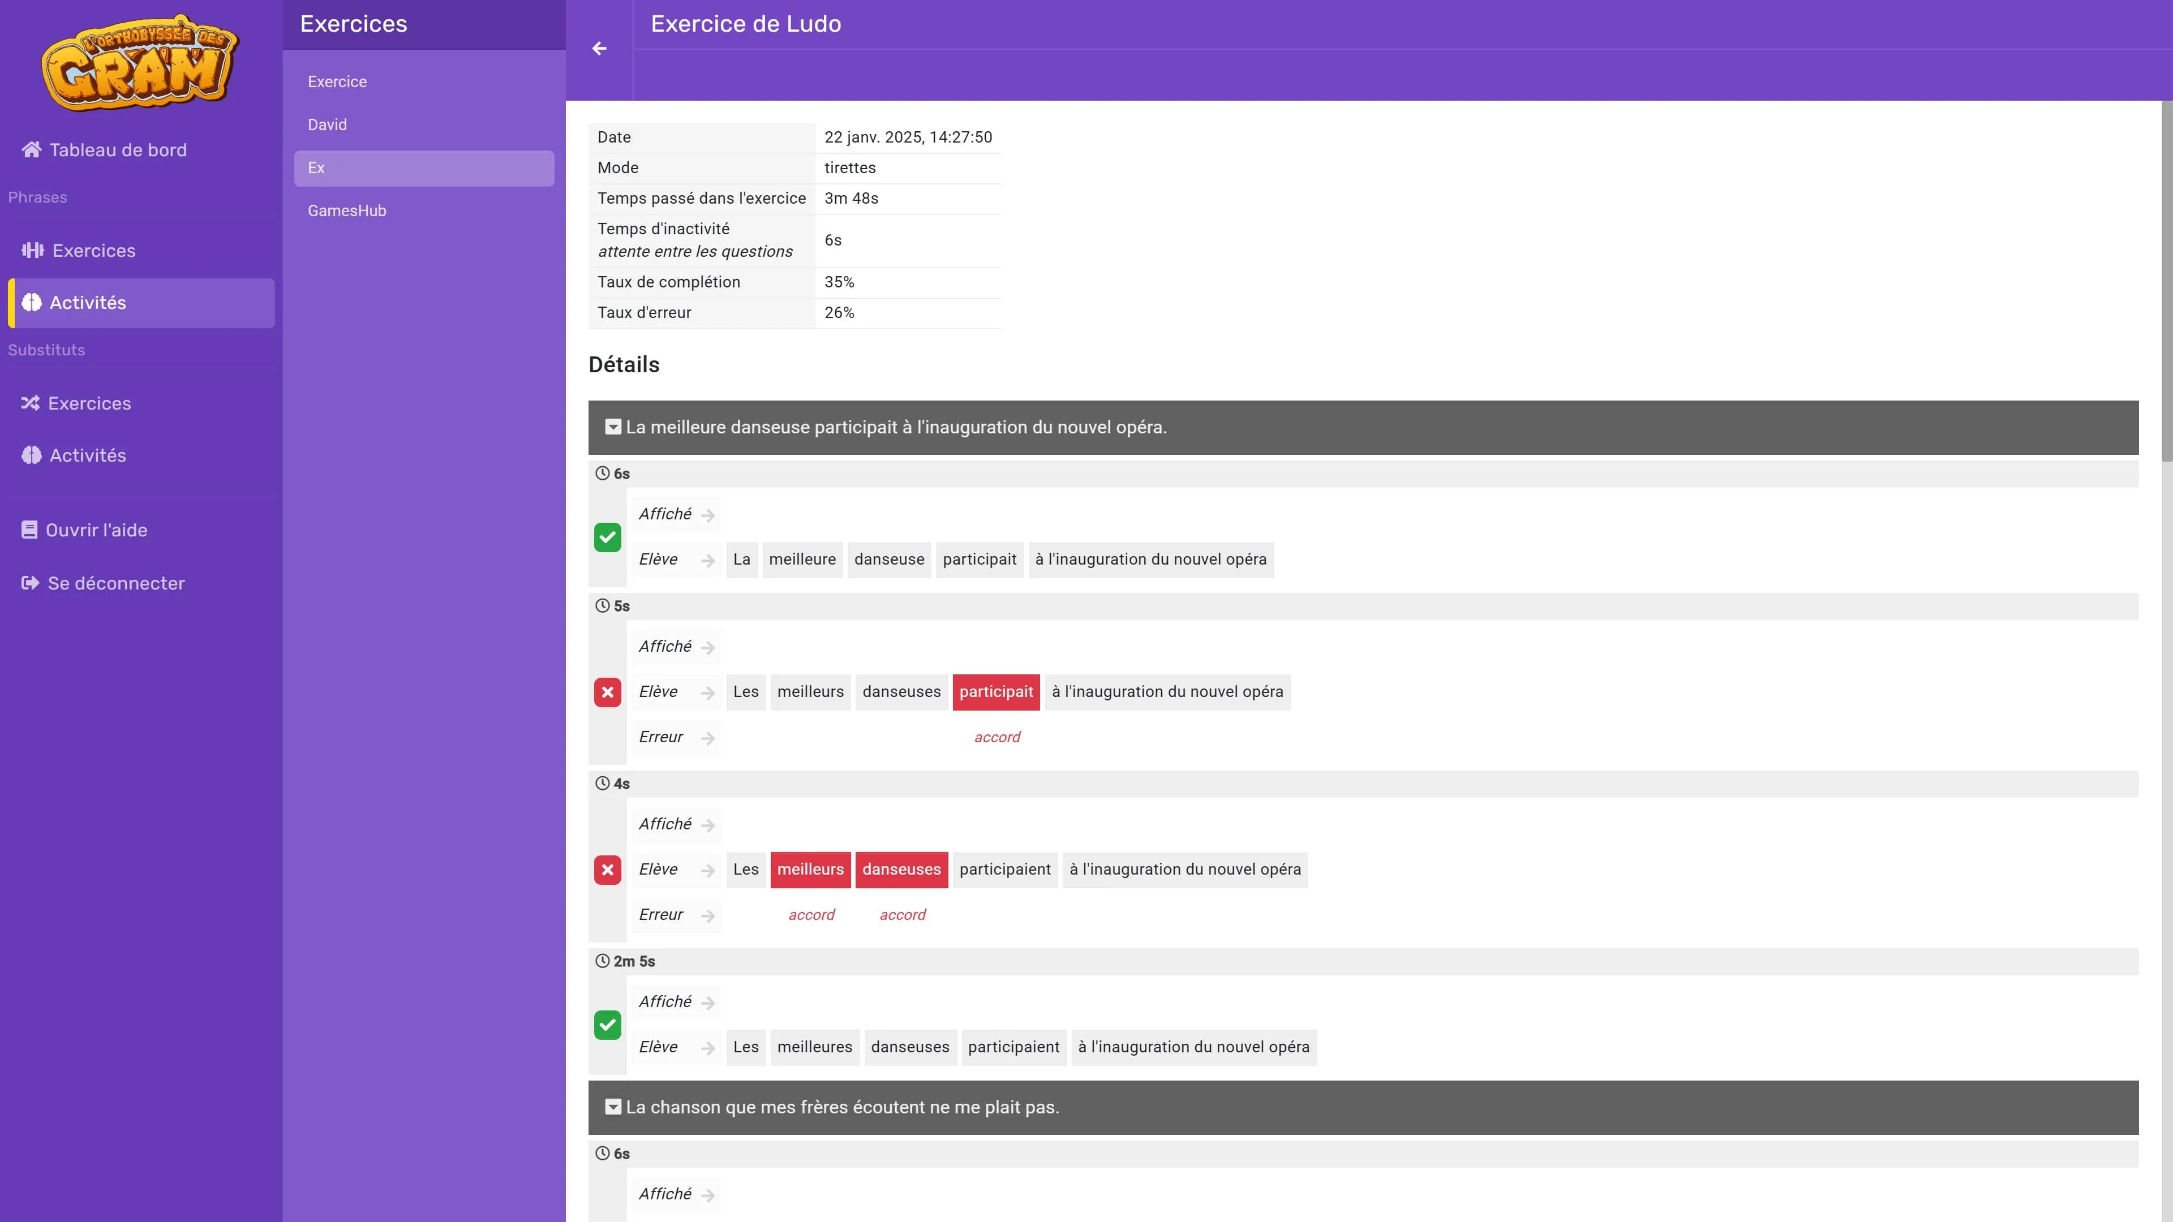Click the L'Orthodyssée des Gram logo

(x=140, y=63)
